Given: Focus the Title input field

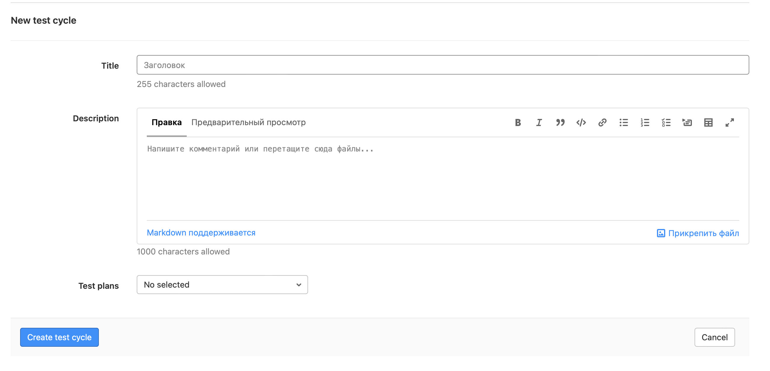Looking at the screenshot, I should click(x=442, y=65).
